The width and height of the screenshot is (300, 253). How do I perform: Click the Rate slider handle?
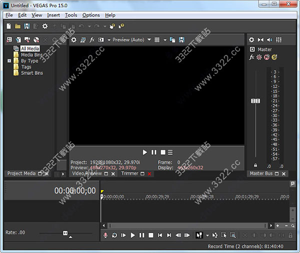point(64,233)
